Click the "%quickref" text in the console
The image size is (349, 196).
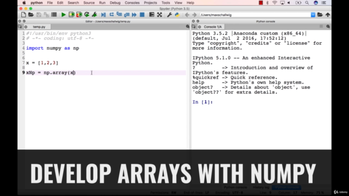coord(206,77)
